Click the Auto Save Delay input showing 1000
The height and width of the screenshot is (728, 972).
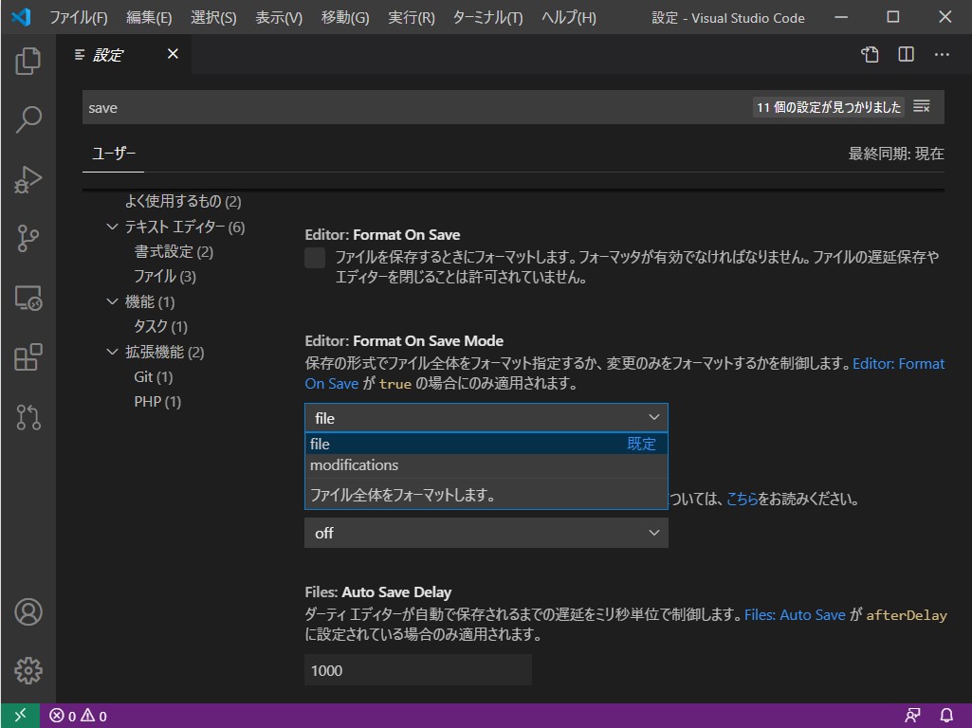pyautogui.click(x=417, y=669)
